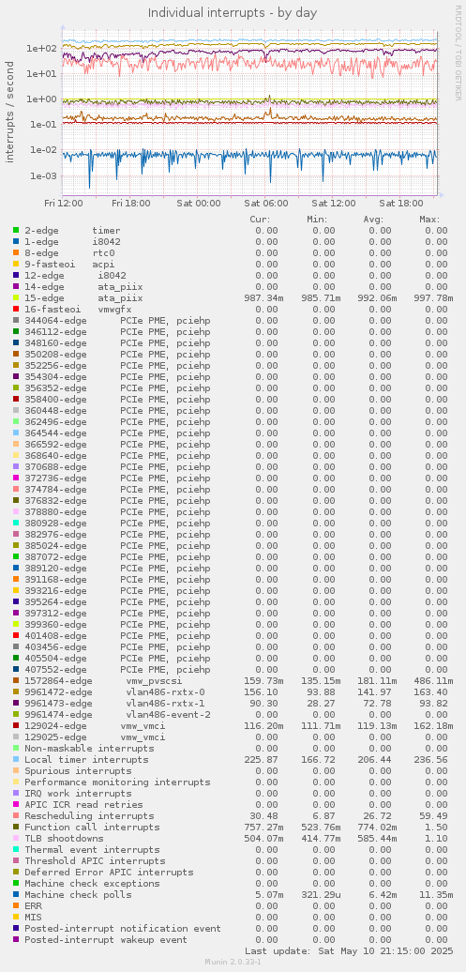This screenshot has width=466, height=972.
Task: Click the Local timer interrupts color swatch
Action: pos(16,759)
